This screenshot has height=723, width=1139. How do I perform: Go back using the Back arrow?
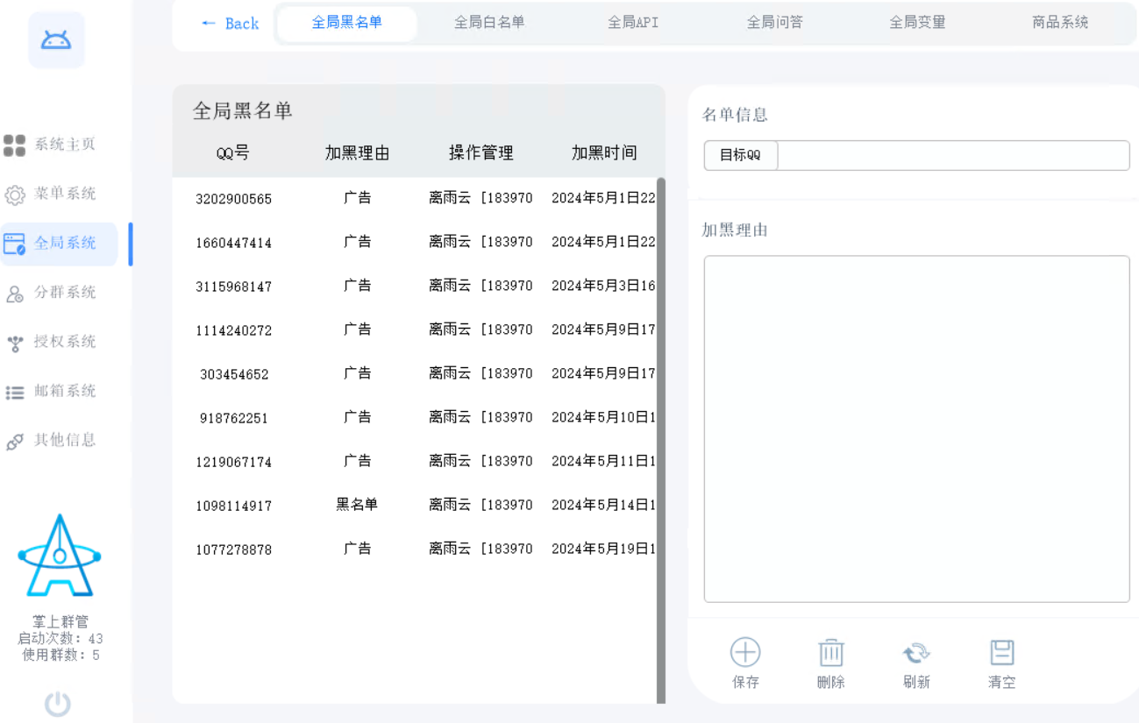click(230, 24)
